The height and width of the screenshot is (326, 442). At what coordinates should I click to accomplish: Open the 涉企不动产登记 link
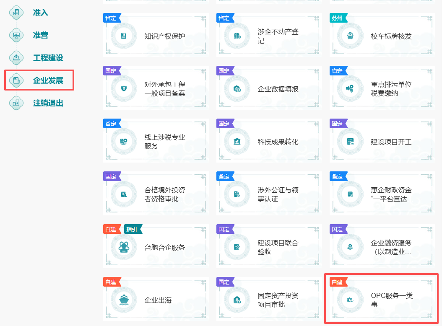pos(278,36)
